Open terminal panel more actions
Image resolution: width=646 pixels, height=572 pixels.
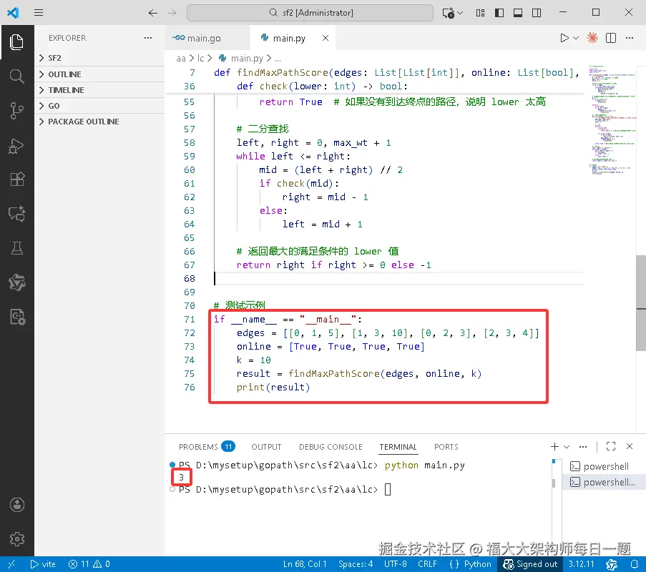coord(582,446)
